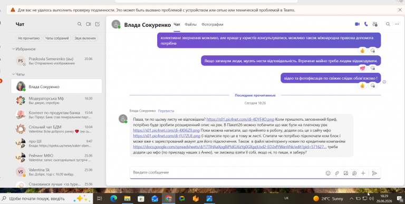This screenshot has width=405, height=204.
Task: Open more options in the chat header
Action: point(397,24)
